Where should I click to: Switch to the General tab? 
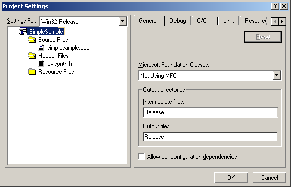pos(148,21)
